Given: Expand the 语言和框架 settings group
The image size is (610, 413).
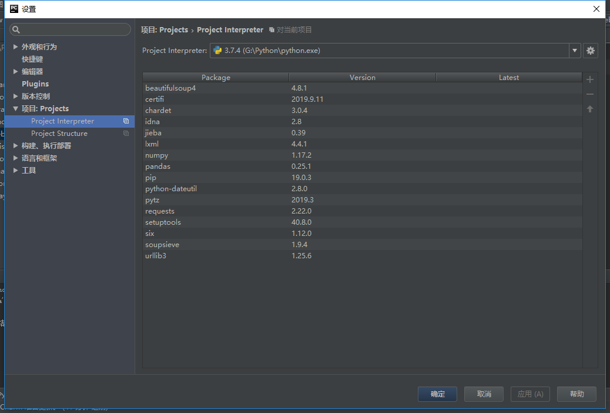Looking at the screenshot, I should (15, 158).
